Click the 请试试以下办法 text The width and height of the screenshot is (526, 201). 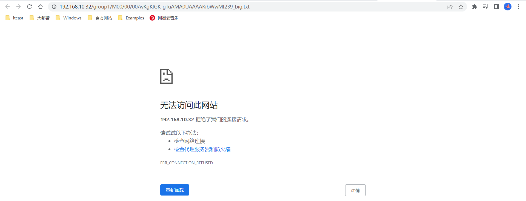point(179,133)
